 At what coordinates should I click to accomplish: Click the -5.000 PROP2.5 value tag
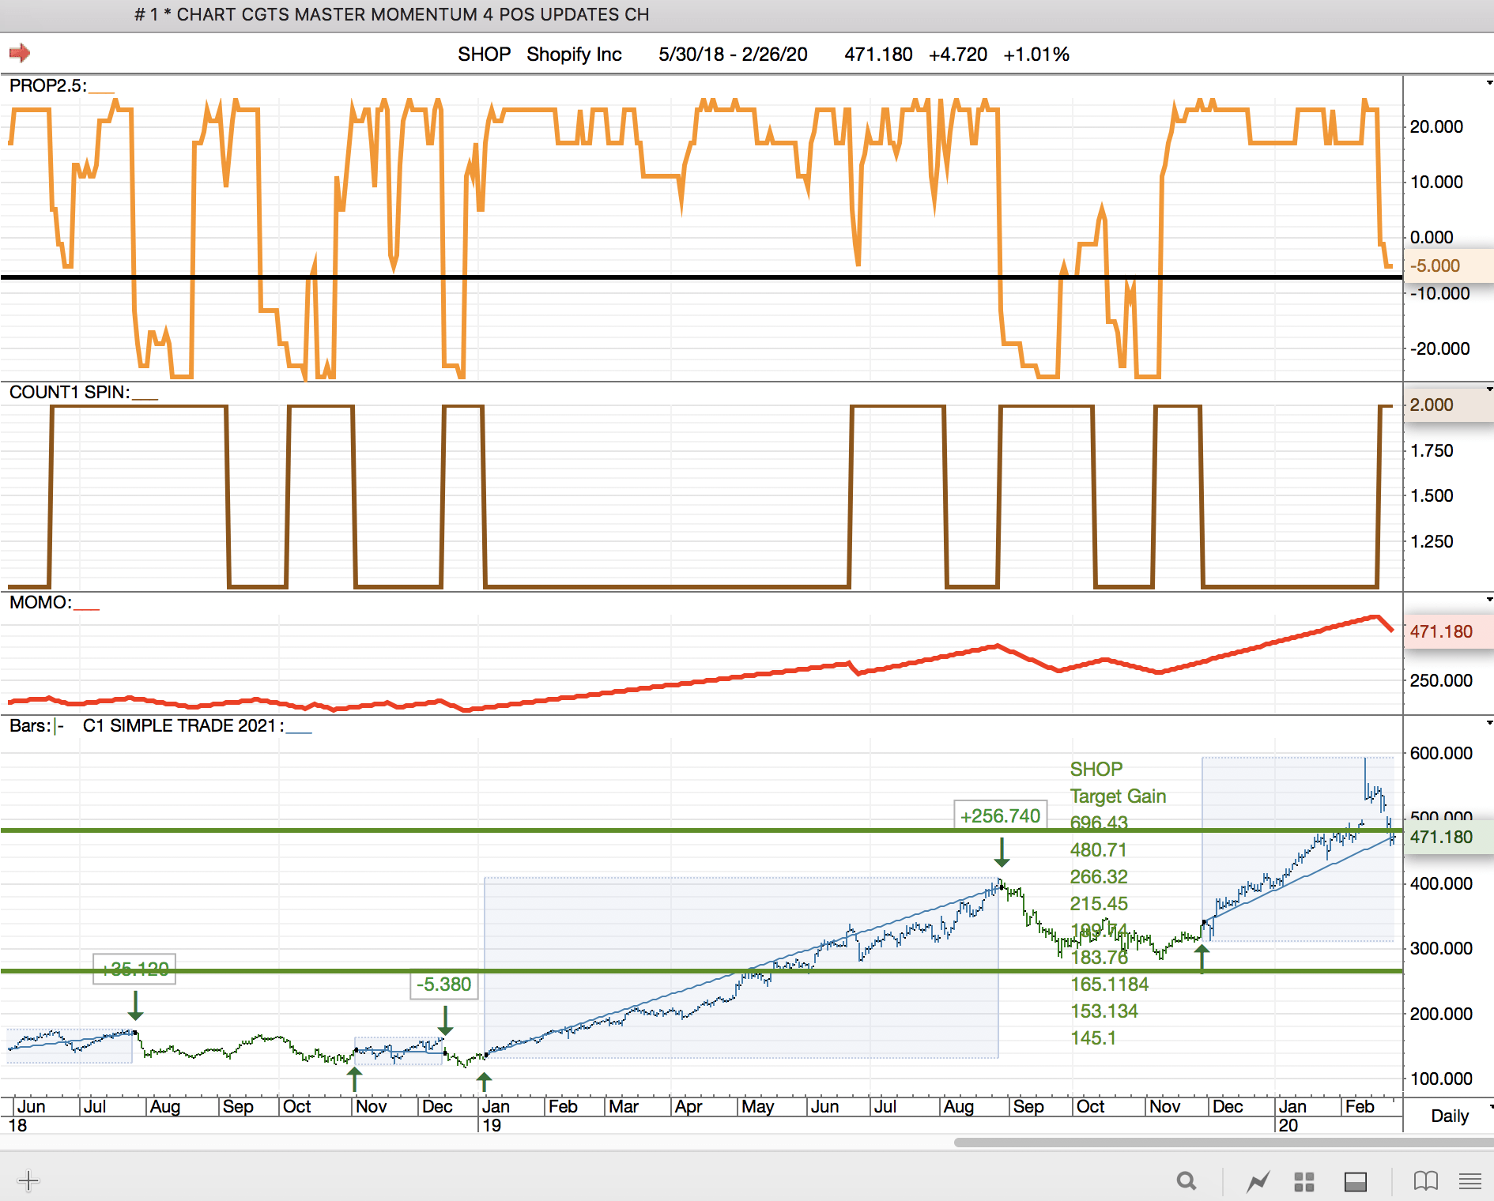point(1448,265)
